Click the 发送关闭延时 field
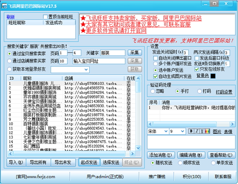 (x=186, y=53)
